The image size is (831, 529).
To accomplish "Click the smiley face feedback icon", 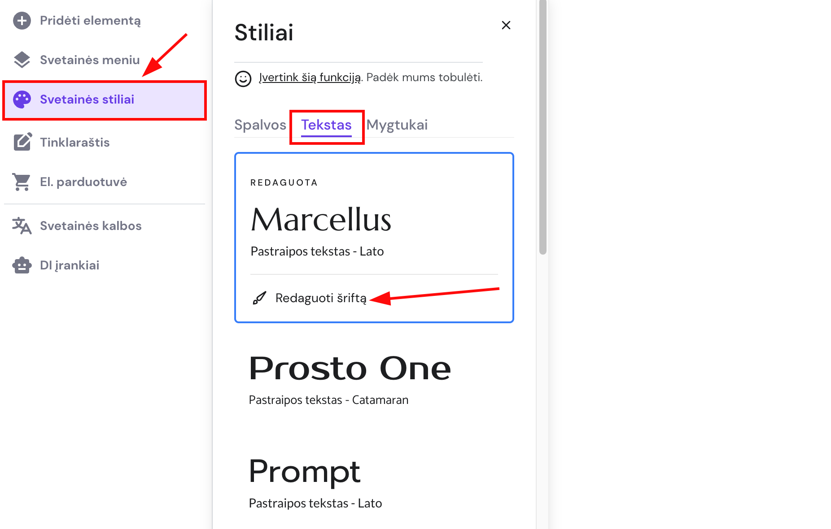I will pyautogui.click(x=243, y=79).
